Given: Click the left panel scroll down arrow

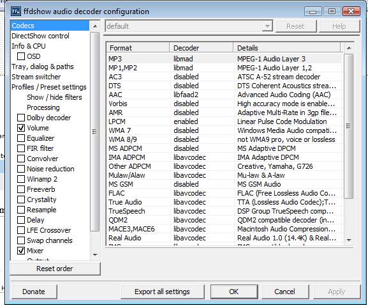Looking at the screenshot, I should click(95, 255).
